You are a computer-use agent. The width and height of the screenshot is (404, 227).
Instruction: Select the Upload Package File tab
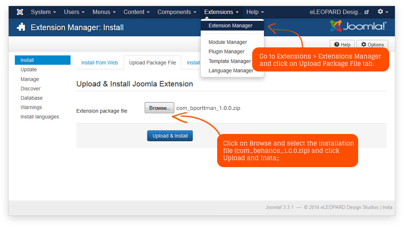tap(152, 63)
